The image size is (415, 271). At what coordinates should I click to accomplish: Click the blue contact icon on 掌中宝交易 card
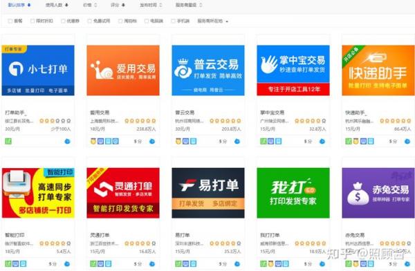pyautogui.click(x=322, y=141)
